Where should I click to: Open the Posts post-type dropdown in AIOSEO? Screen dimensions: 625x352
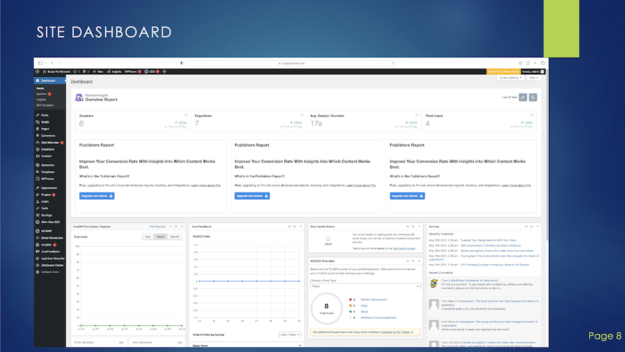click(x=366, y=286)
